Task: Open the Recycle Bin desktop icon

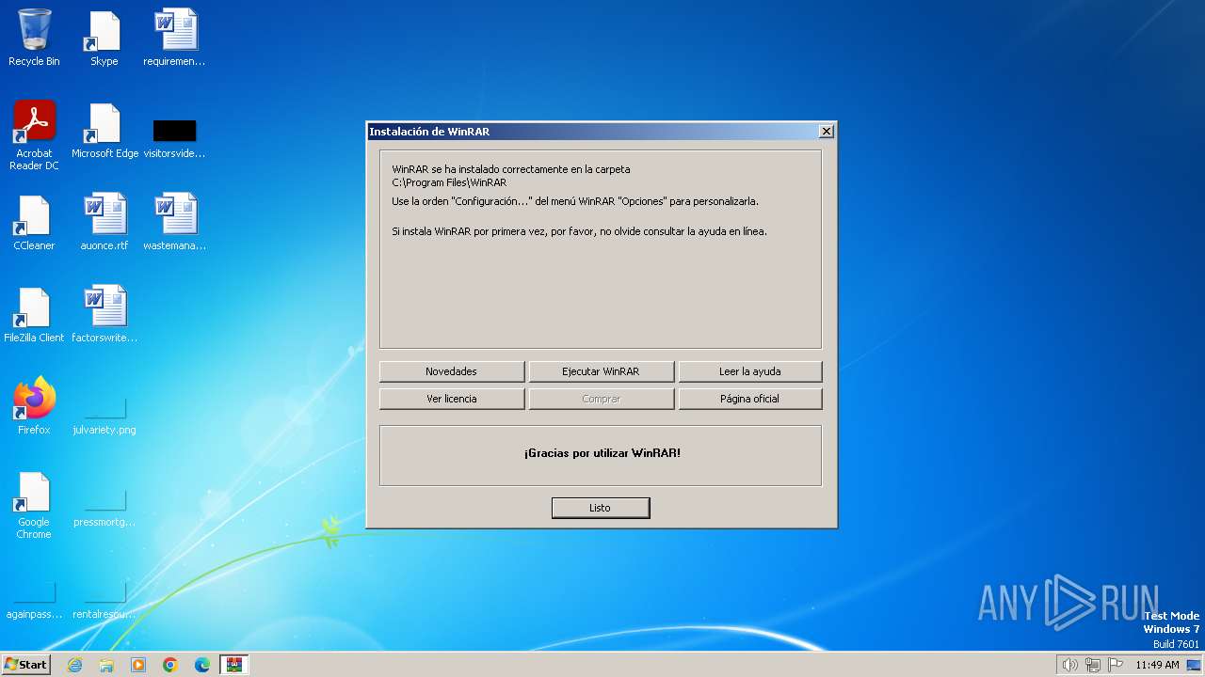Action: pos(34,38)
